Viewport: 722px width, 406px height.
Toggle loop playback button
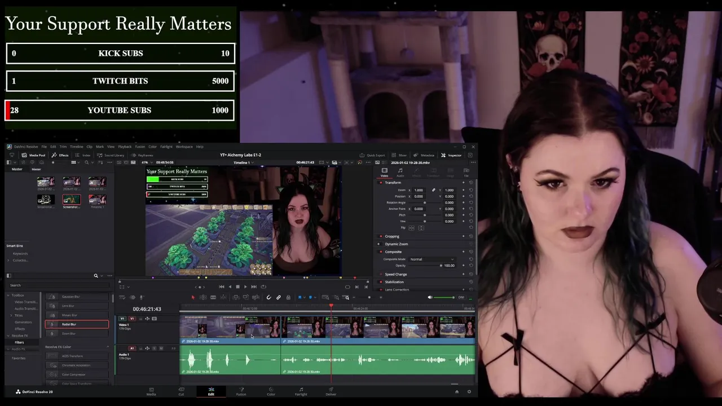pos(263,286)
